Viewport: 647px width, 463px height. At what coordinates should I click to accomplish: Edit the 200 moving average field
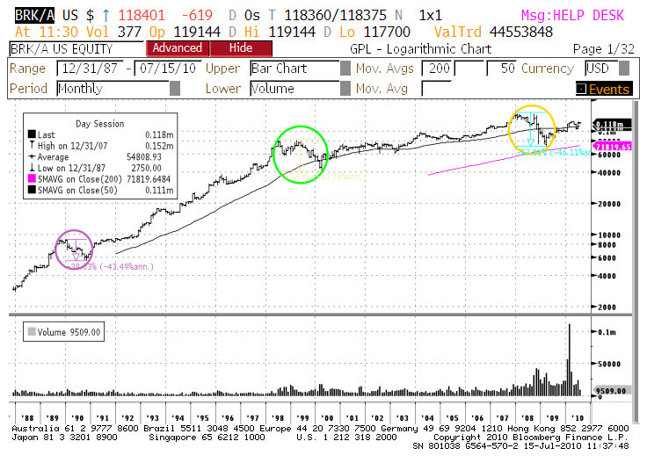click(438, 69)
